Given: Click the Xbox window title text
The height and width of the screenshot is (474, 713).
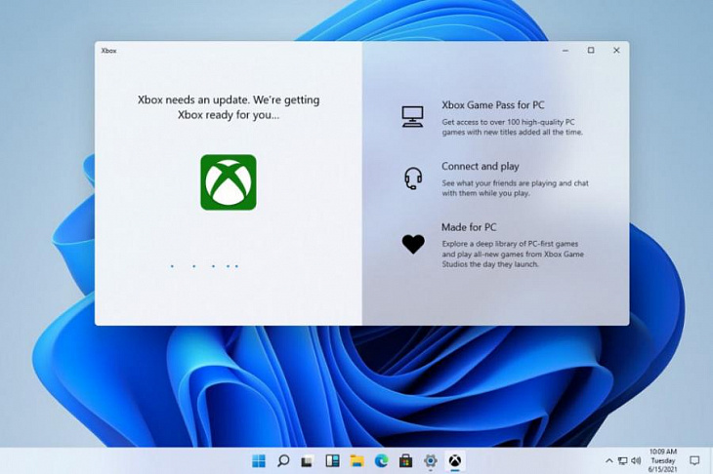Looking at the screenshot, I should point(108,51).
